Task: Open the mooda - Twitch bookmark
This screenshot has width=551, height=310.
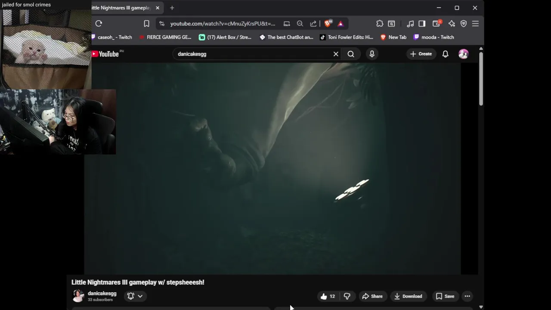Action: coord(434,37)
